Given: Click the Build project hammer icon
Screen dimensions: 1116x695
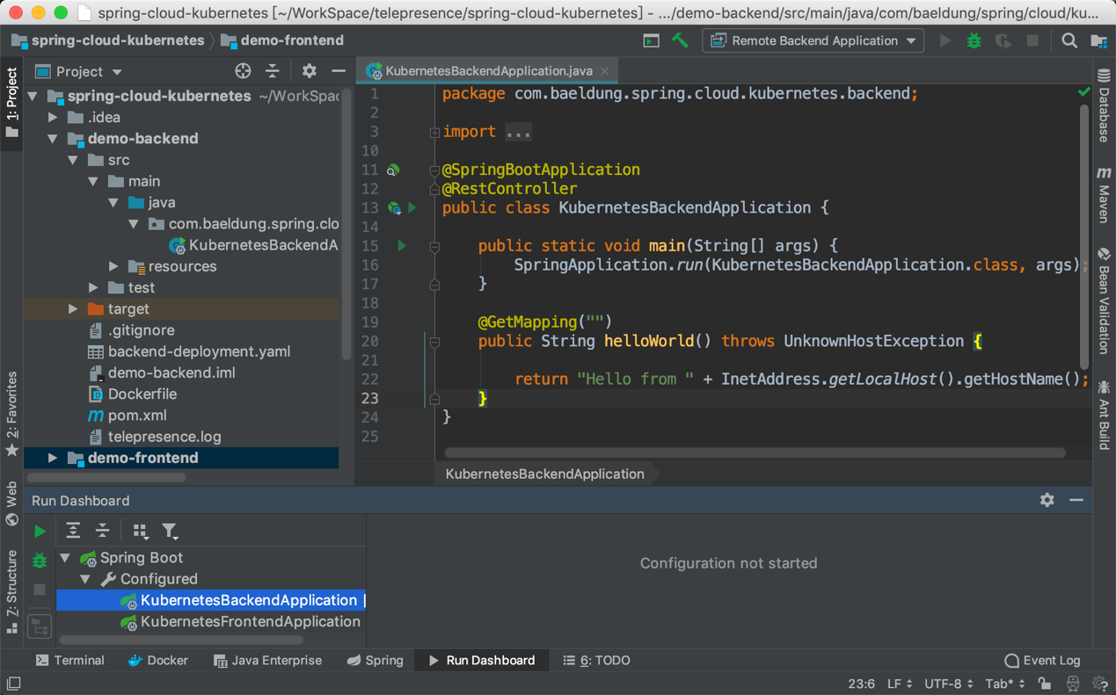Looking at the screenshot, I should click(x=680, y=40).
